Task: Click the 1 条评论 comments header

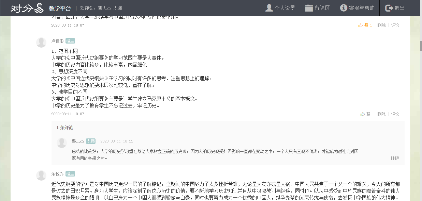Action: pos(65,128)
